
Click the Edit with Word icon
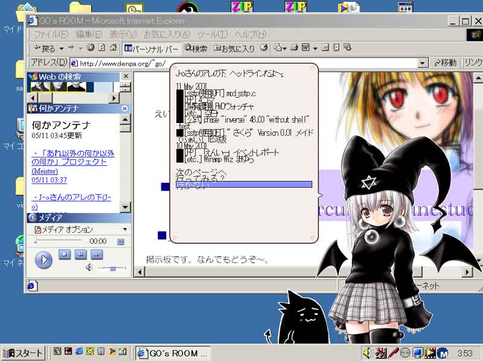pos(305,48)
